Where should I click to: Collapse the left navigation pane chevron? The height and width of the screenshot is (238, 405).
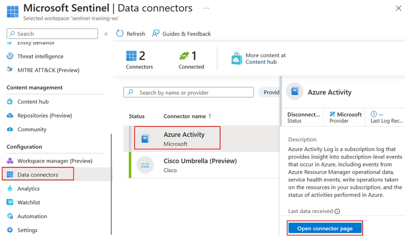tap(106, 34)
